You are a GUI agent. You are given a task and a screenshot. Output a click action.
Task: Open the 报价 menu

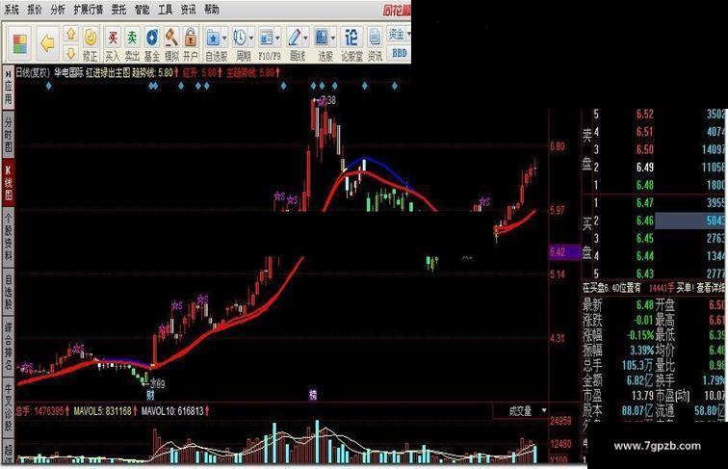[x=35, y=10]
